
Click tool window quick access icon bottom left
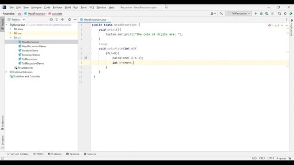(x=3, y=158)
